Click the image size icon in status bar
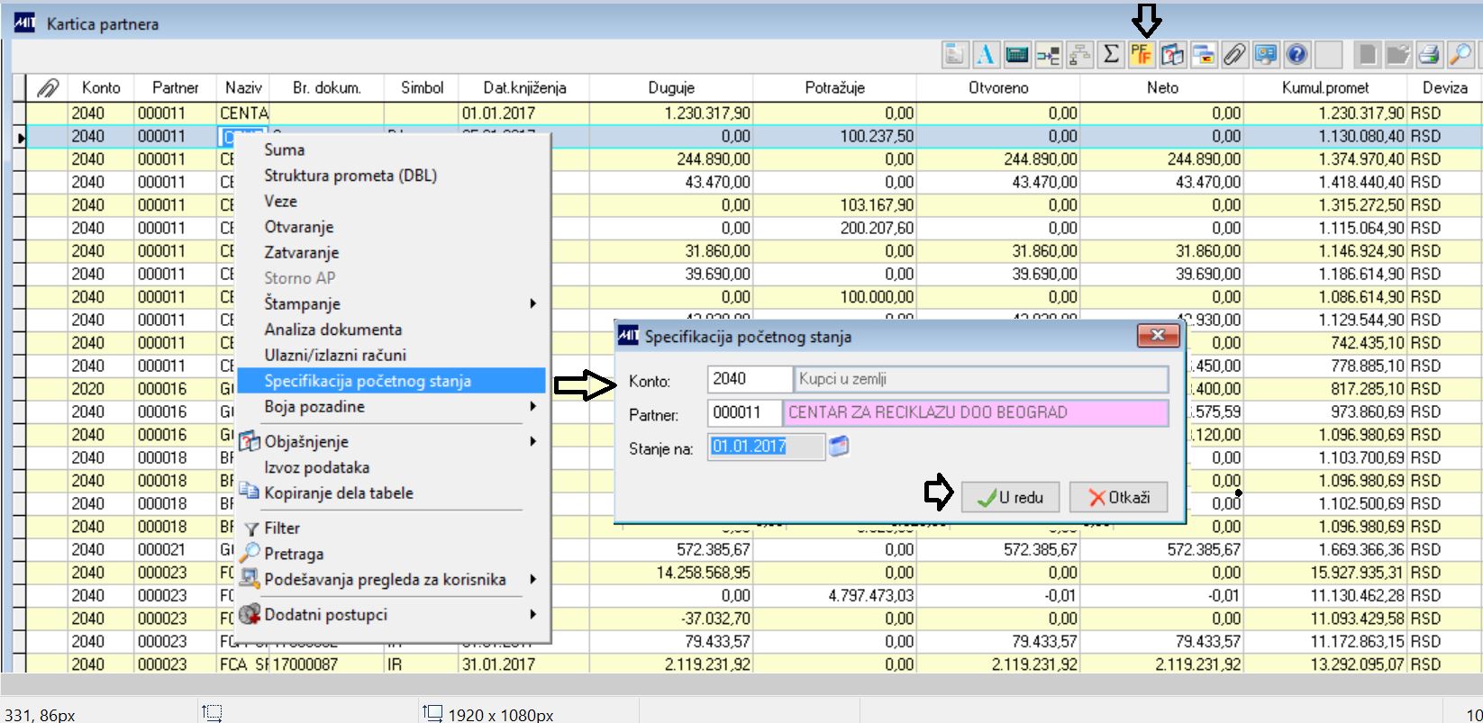Screen dimensions: 1483x723 pos(433,713)
